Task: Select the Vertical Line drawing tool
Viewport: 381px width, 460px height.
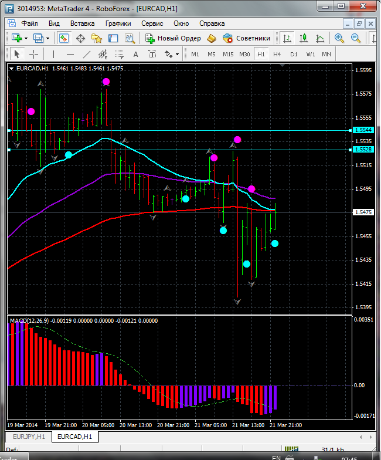Action: pos(53,54)
